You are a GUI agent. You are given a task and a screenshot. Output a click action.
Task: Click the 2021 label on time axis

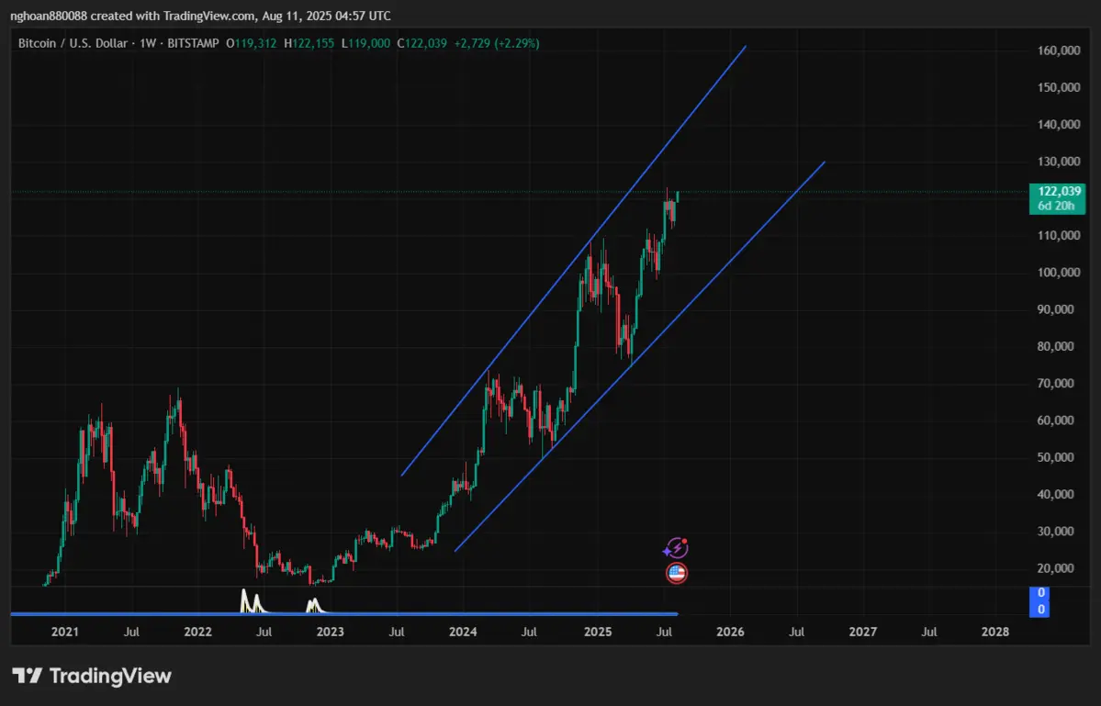(64, 632)
